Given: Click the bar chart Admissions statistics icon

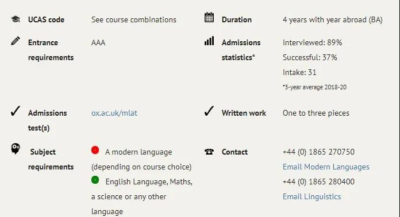Looking at the screenshot, I should pyautogui.click(x=209, y=41).
